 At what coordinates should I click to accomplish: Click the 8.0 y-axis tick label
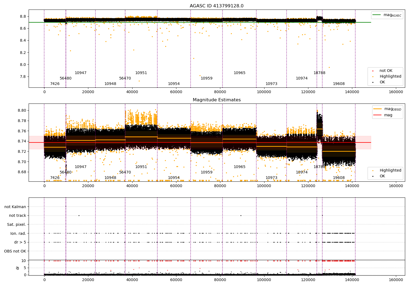23,65
